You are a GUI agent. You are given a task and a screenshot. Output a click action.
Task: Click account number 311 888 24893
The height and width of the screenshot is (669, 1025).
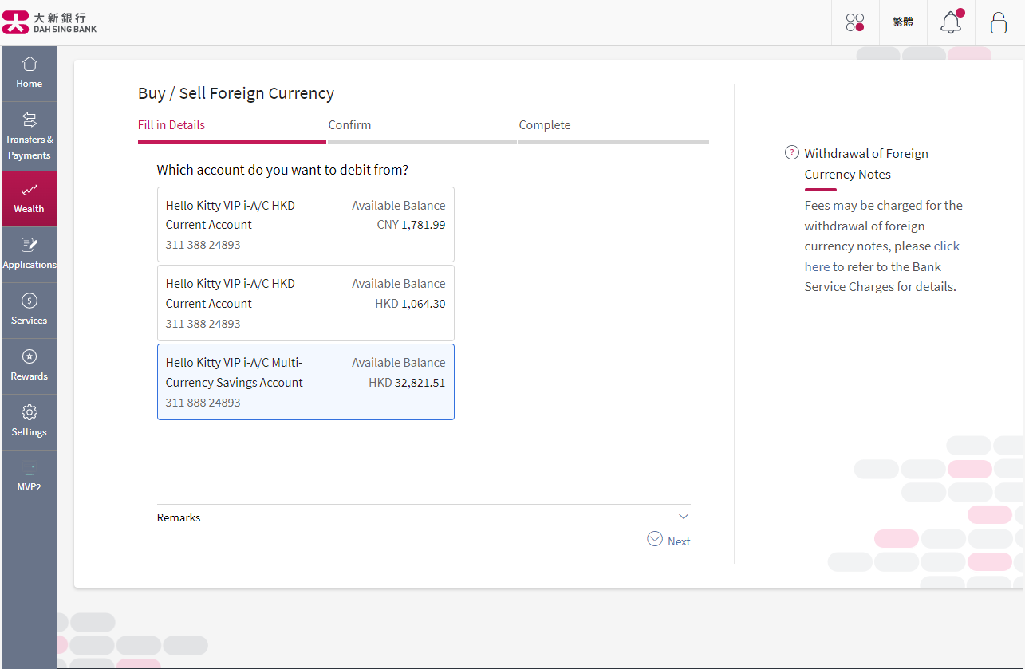pos(203,403)
